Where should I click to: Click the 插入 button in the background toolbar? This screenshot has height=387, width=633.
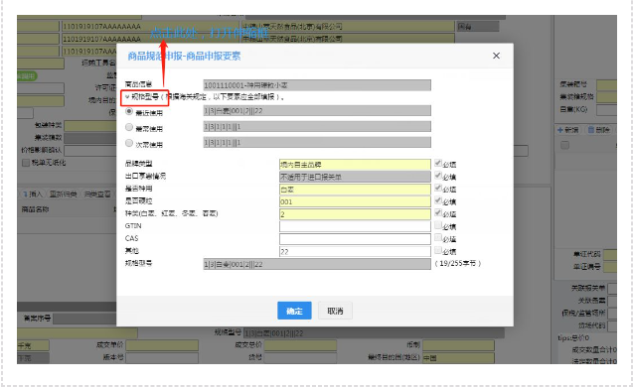click(32, 193)
